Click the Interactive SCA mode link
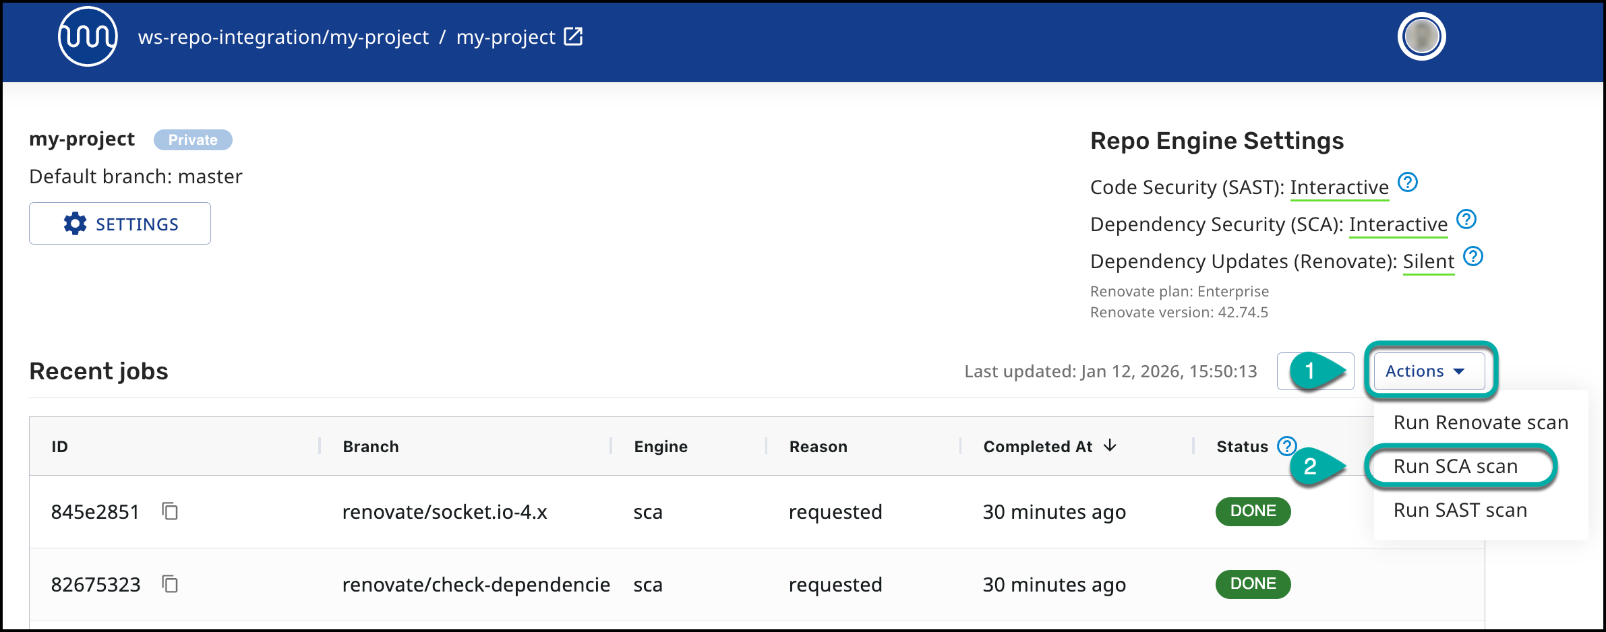 point(1398,224)
